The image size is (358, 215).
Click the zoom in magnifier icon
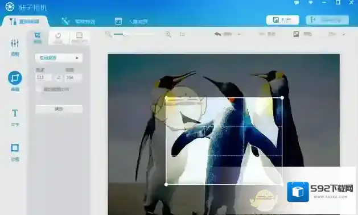168,34
